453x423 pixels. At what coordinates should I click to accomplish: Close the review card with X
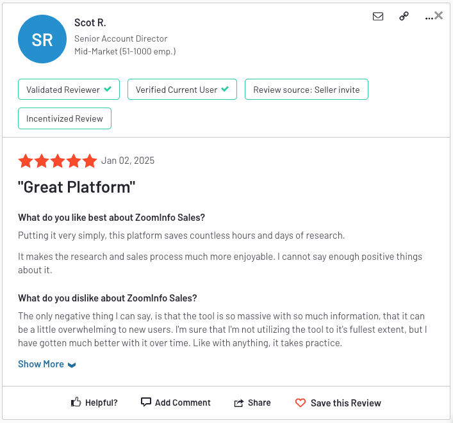[438, 15]
